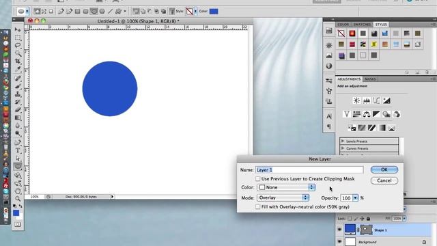Open the Style picker dropdown arrow
This screenshot has width=437, height=246.
click(195, 12)
